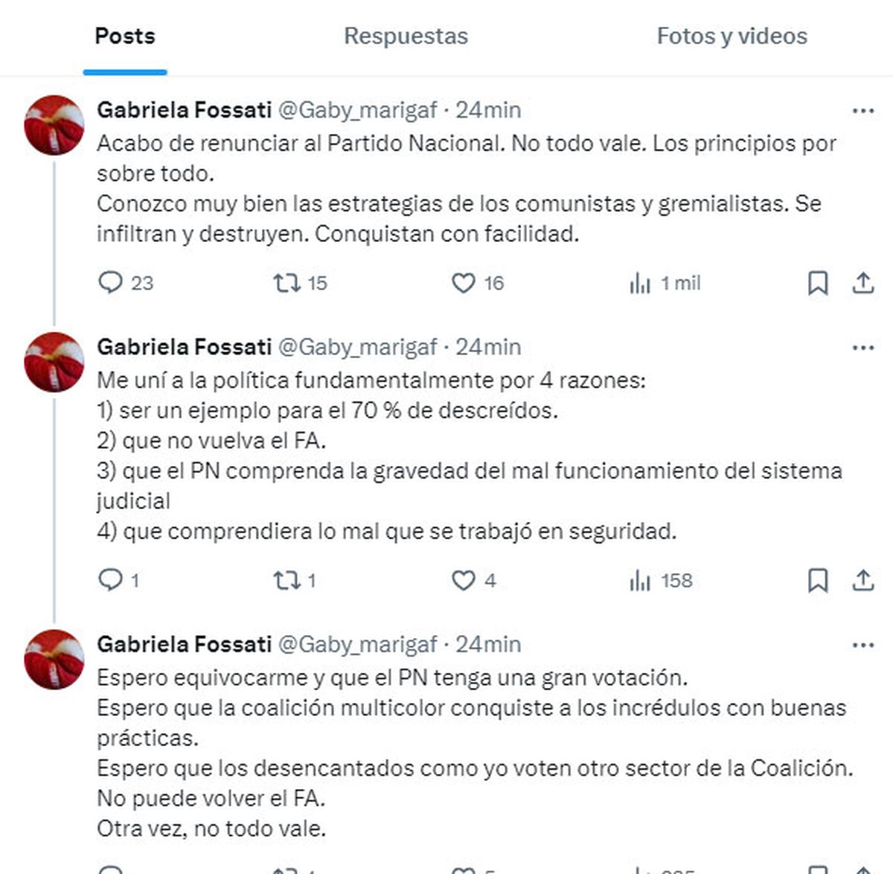Screen dimensions: 893x874
Task: Open more options on the third post
Action: pyautogui.click(x=862, y=645)
